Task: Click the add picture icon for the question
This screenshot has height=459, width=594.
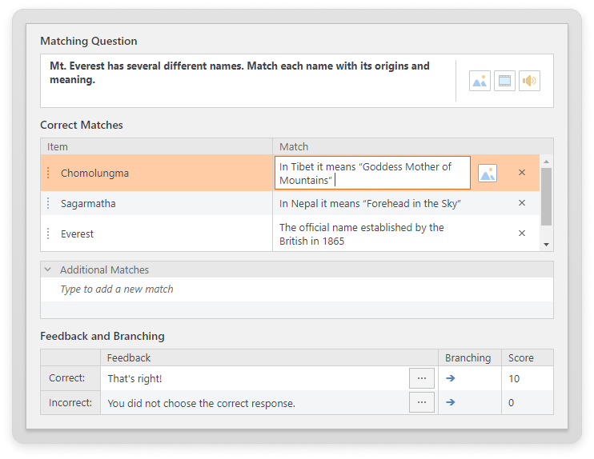Action: (480, 81)
